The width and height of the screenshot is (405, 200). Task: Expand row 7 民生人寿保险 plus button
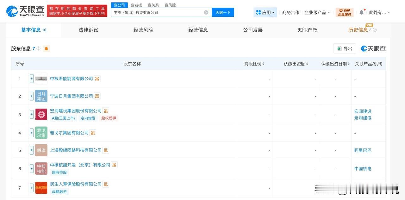click(32, 188)
